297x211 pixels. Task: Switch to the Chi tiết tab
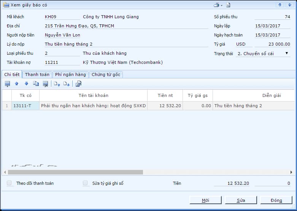tap(12, 75)
